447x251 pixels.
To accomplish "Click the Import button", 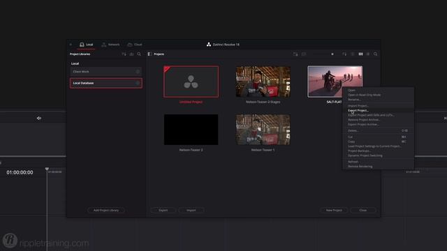I will [x=191, y=211].
